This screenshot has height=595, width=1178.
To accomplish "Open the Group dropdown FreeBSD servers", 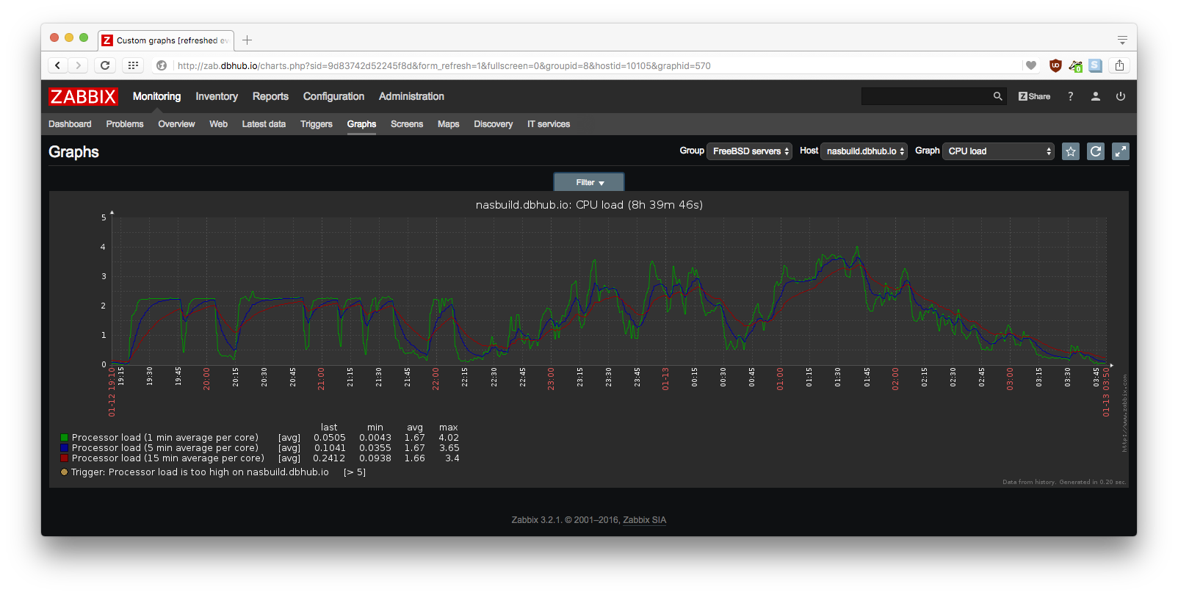I will (749, 151).
